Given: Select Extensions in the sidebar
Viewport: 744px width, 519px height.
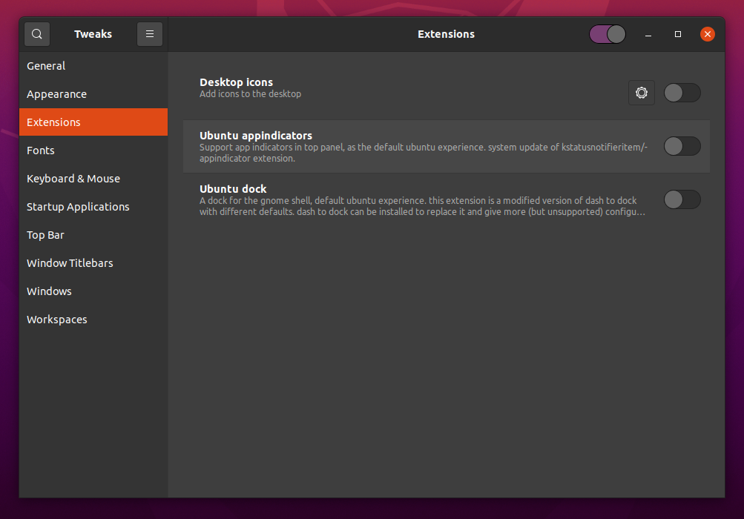Looking at the screenshot, I should (x=93, y=122).
